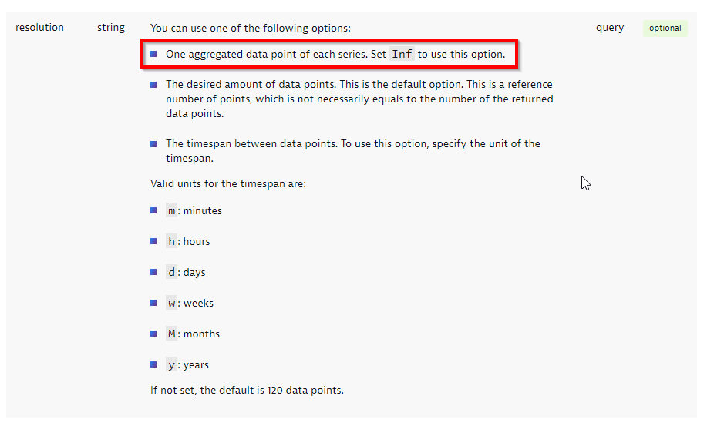
Task: Click the bullet before 'The desired amount' paragraph
Action: 153,84
